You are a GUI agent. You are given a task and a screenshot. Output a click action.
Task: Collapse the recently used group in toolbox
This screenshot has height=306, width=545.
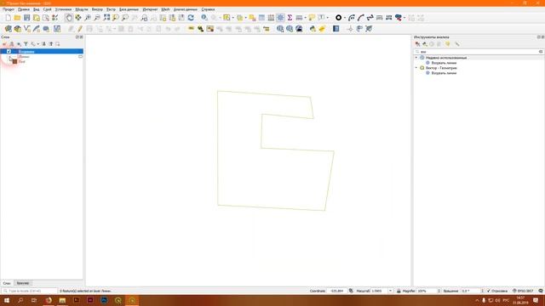[x=416, y=58]
